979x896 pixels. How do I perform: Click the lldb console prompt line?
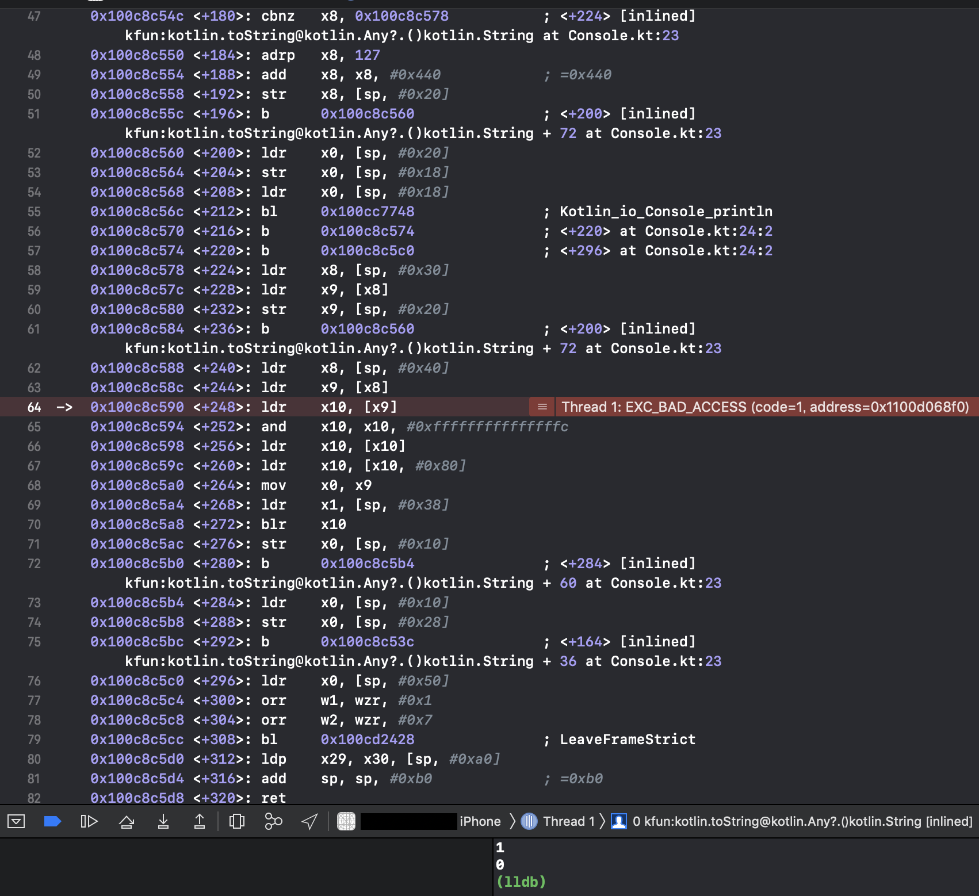[521, 880]
